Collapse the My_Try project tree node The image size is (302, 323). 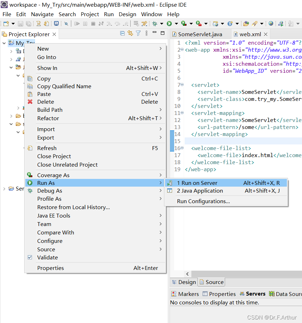coord(4,43)
